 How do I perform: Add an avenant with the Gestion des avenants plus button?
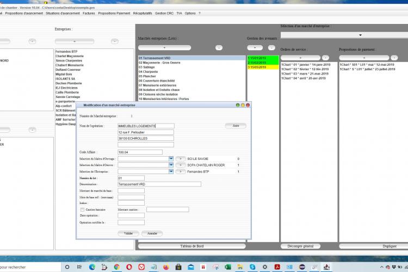point(255,48)
